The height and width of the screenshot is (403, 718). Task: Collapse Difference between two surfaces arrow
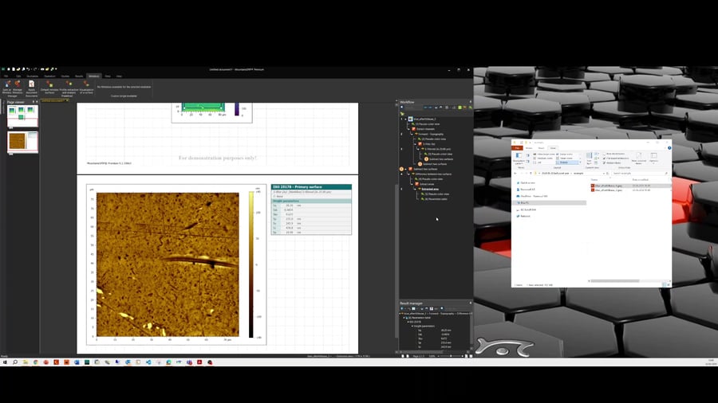[409, 174]
